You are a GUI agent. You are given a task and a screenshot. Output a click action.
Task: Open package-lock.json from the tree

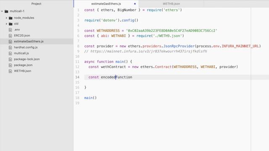click(27, 59)
